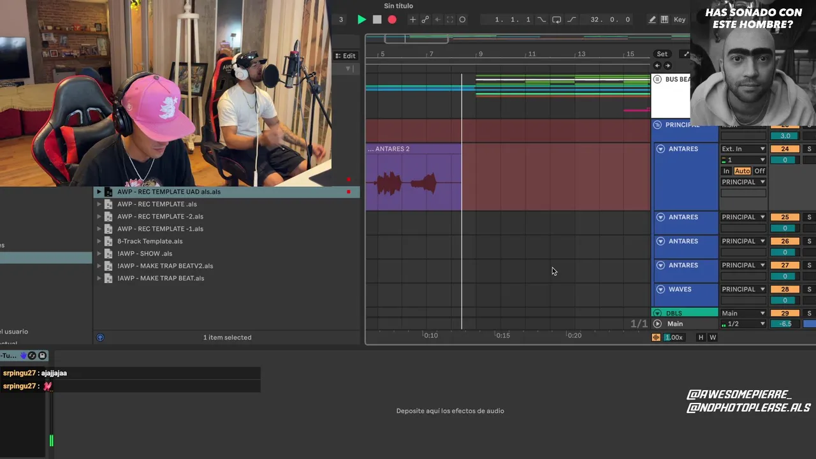816x459 pixels.
Task: Select AWP - REC TEMPLATE -1.als file
Action: coord(160,229)
